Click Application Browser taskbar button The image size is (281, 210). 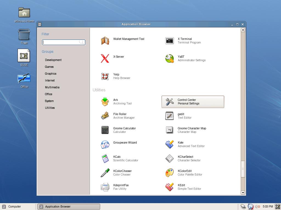coord(69,207)
